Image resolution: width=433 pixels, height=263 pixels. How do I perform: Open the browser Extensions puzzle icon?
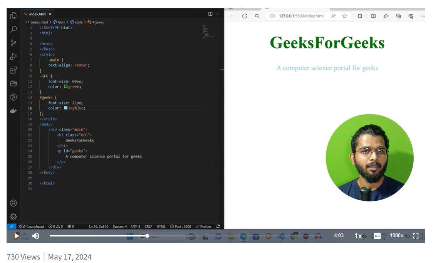click(359, 16)
